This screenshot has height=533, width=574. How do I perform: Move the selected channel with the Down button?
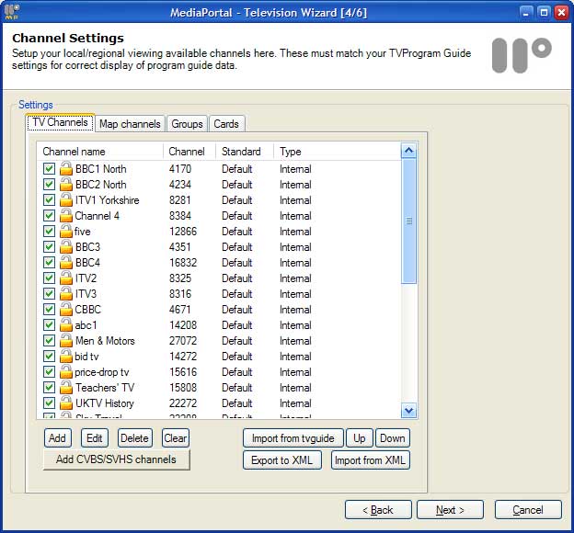393,437
